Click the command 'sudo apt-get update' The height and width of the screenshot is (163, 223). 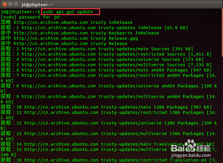coord(68,12)
